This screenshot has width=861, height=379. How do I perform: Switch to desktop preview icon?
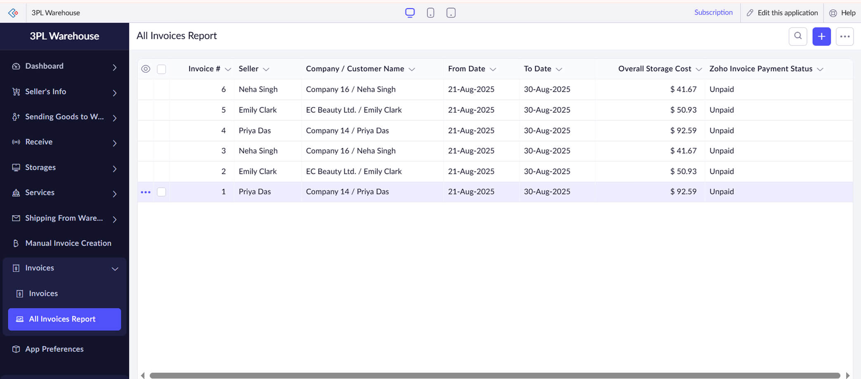coord(409,13)
